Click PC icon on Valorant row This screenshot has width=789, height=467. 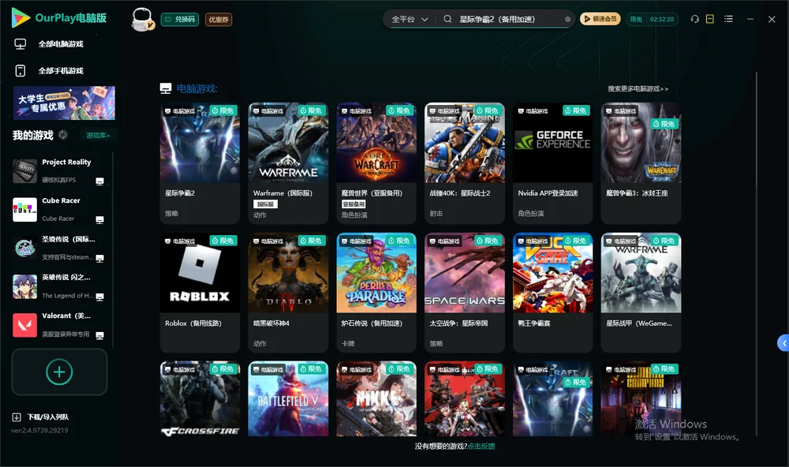[99, 336]
